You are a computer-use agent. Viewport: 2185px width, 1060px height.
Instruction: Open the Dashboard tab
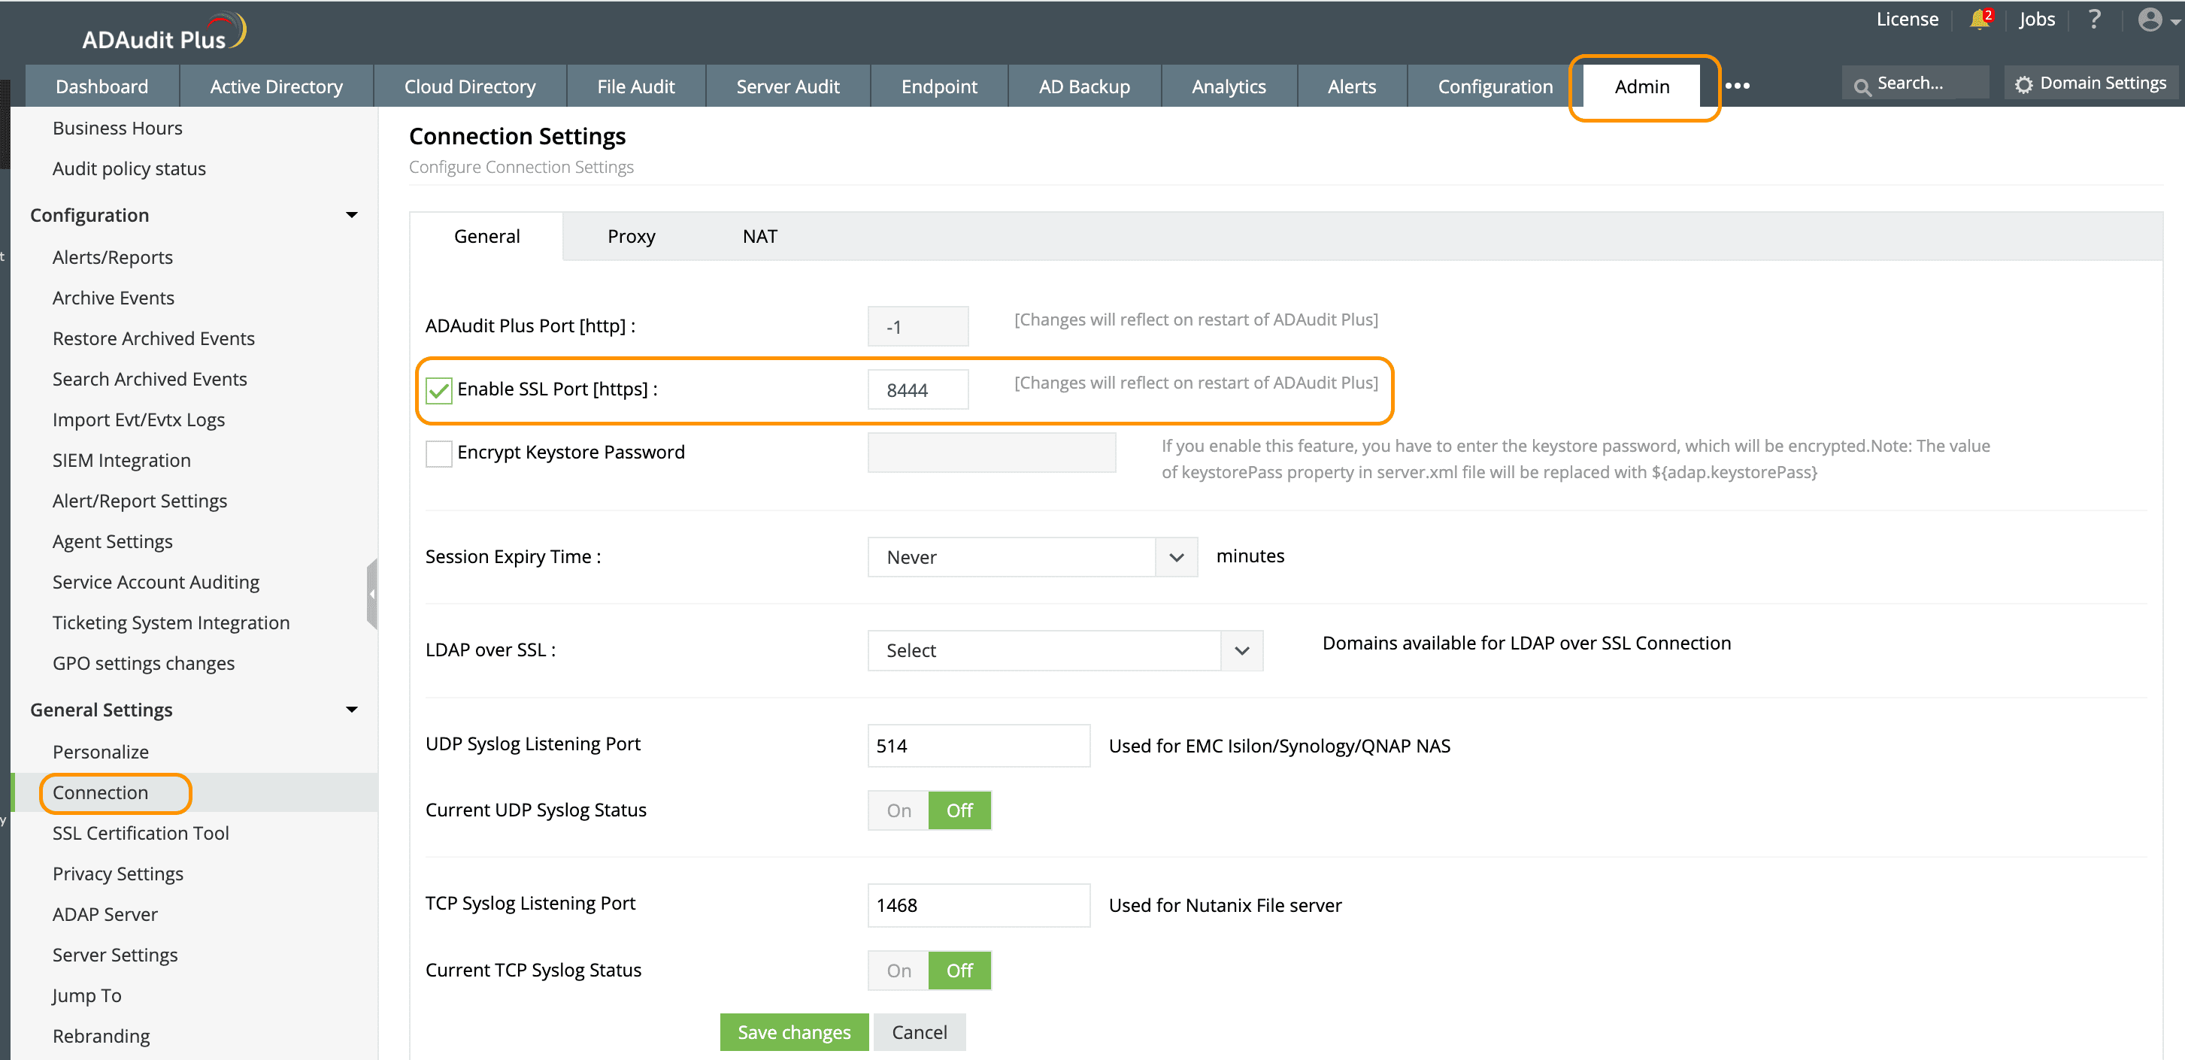(102, 86)
